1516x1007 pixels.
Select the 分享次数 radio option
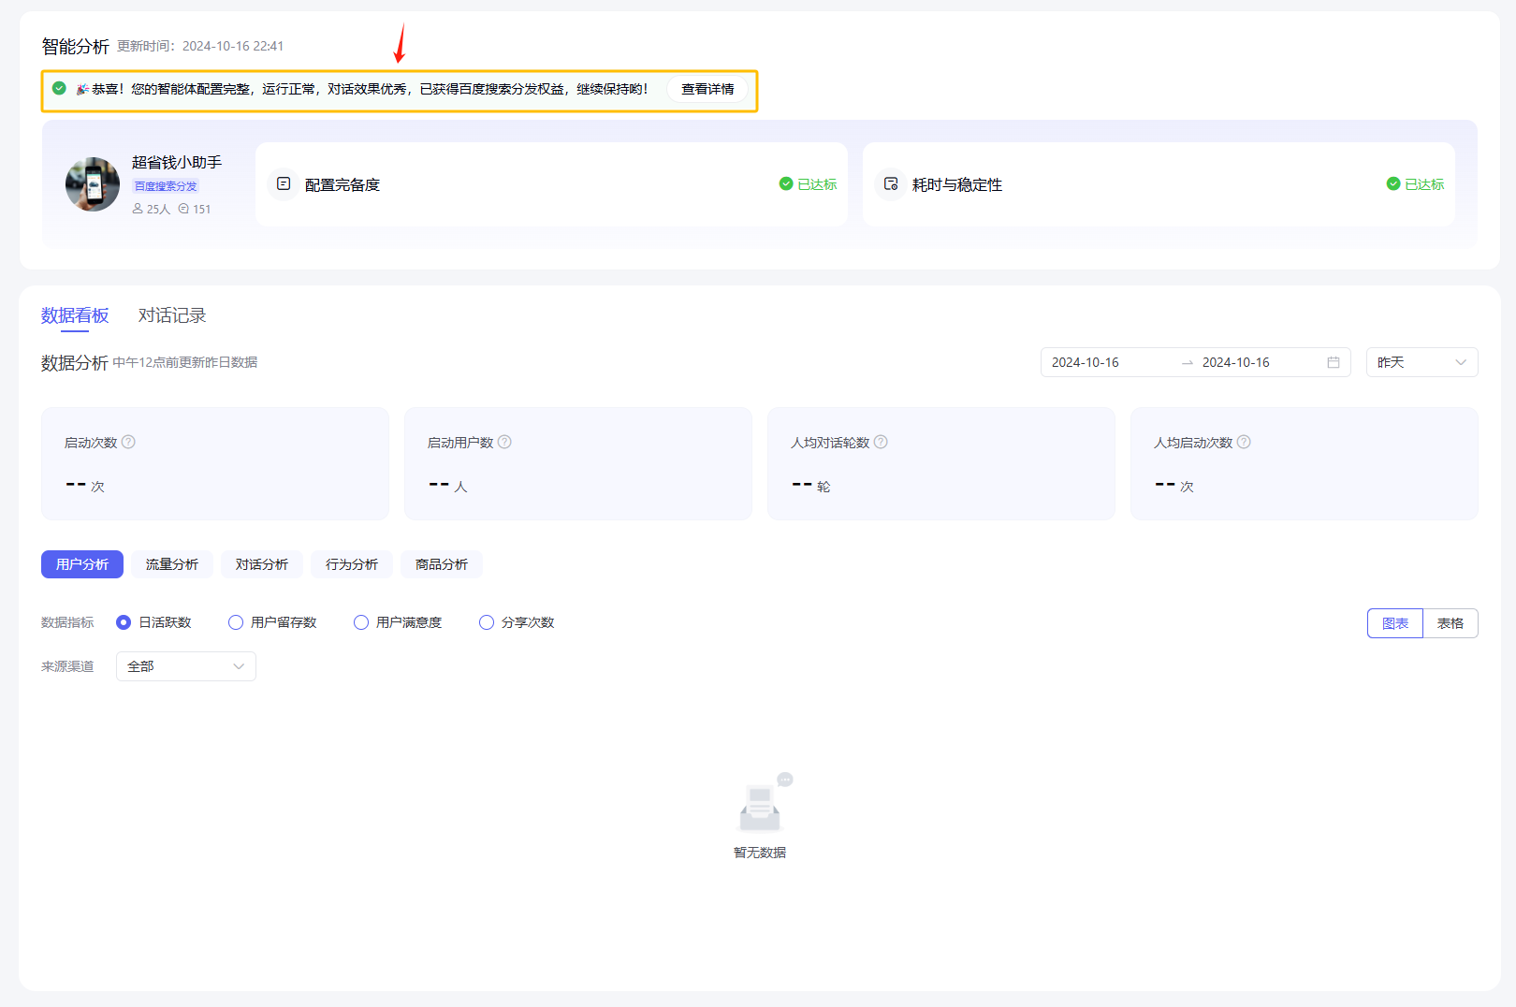(x=487, y=622)
